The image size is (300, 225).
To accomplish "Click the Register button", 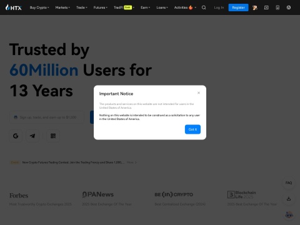I will (238, 7).
